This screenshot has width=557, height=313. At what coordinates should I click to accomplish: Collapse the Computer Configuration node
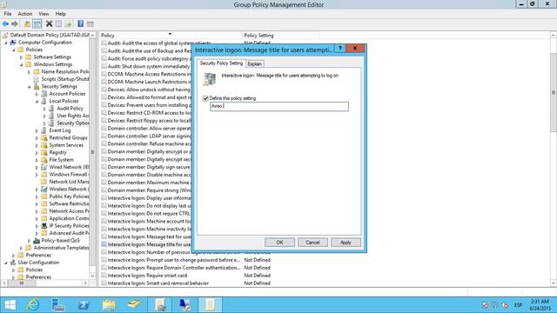[x=6, y=43]
